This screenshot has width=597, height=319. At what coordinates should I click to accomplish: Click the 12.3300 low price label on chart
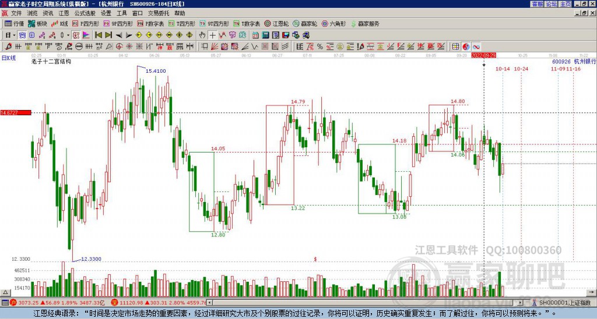coord(92,259)
